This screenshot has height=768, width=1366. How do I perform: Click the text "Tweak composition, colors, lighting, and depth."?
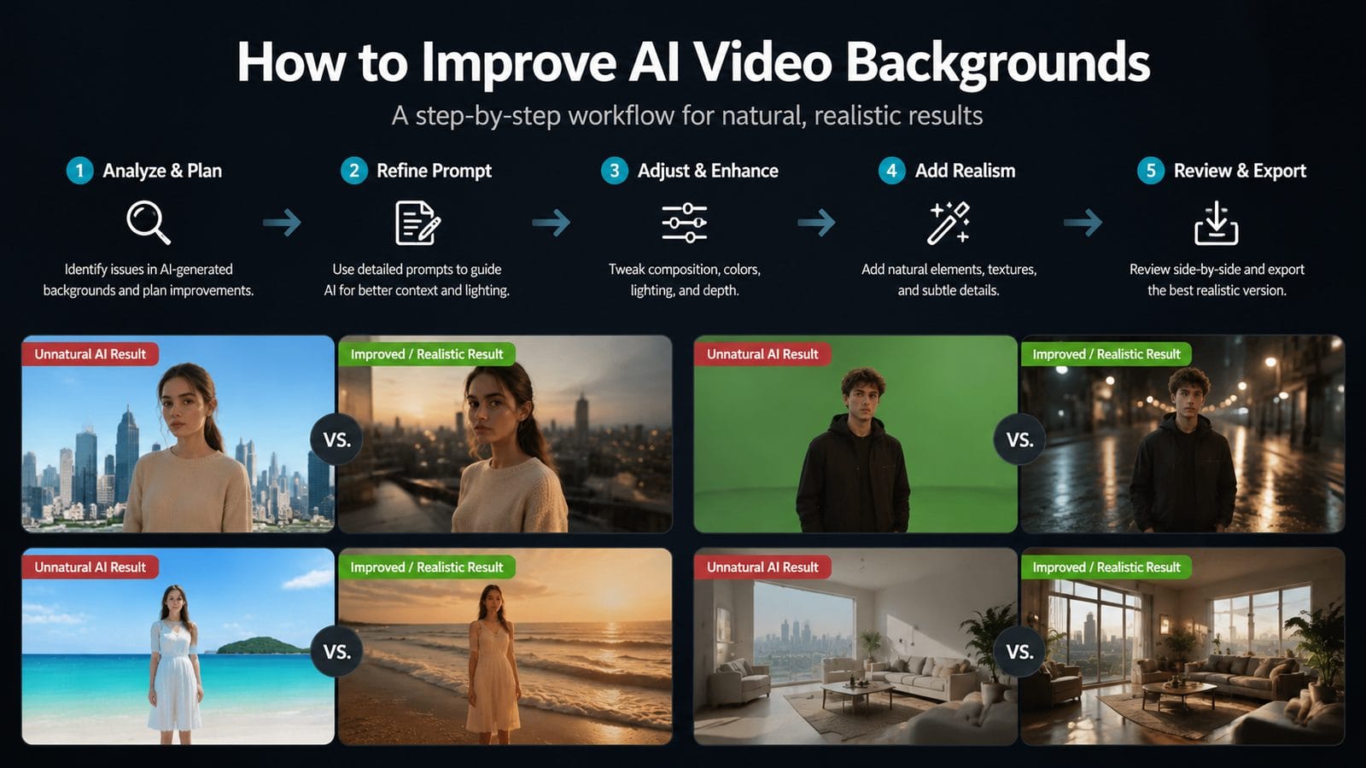coord(684,280)
